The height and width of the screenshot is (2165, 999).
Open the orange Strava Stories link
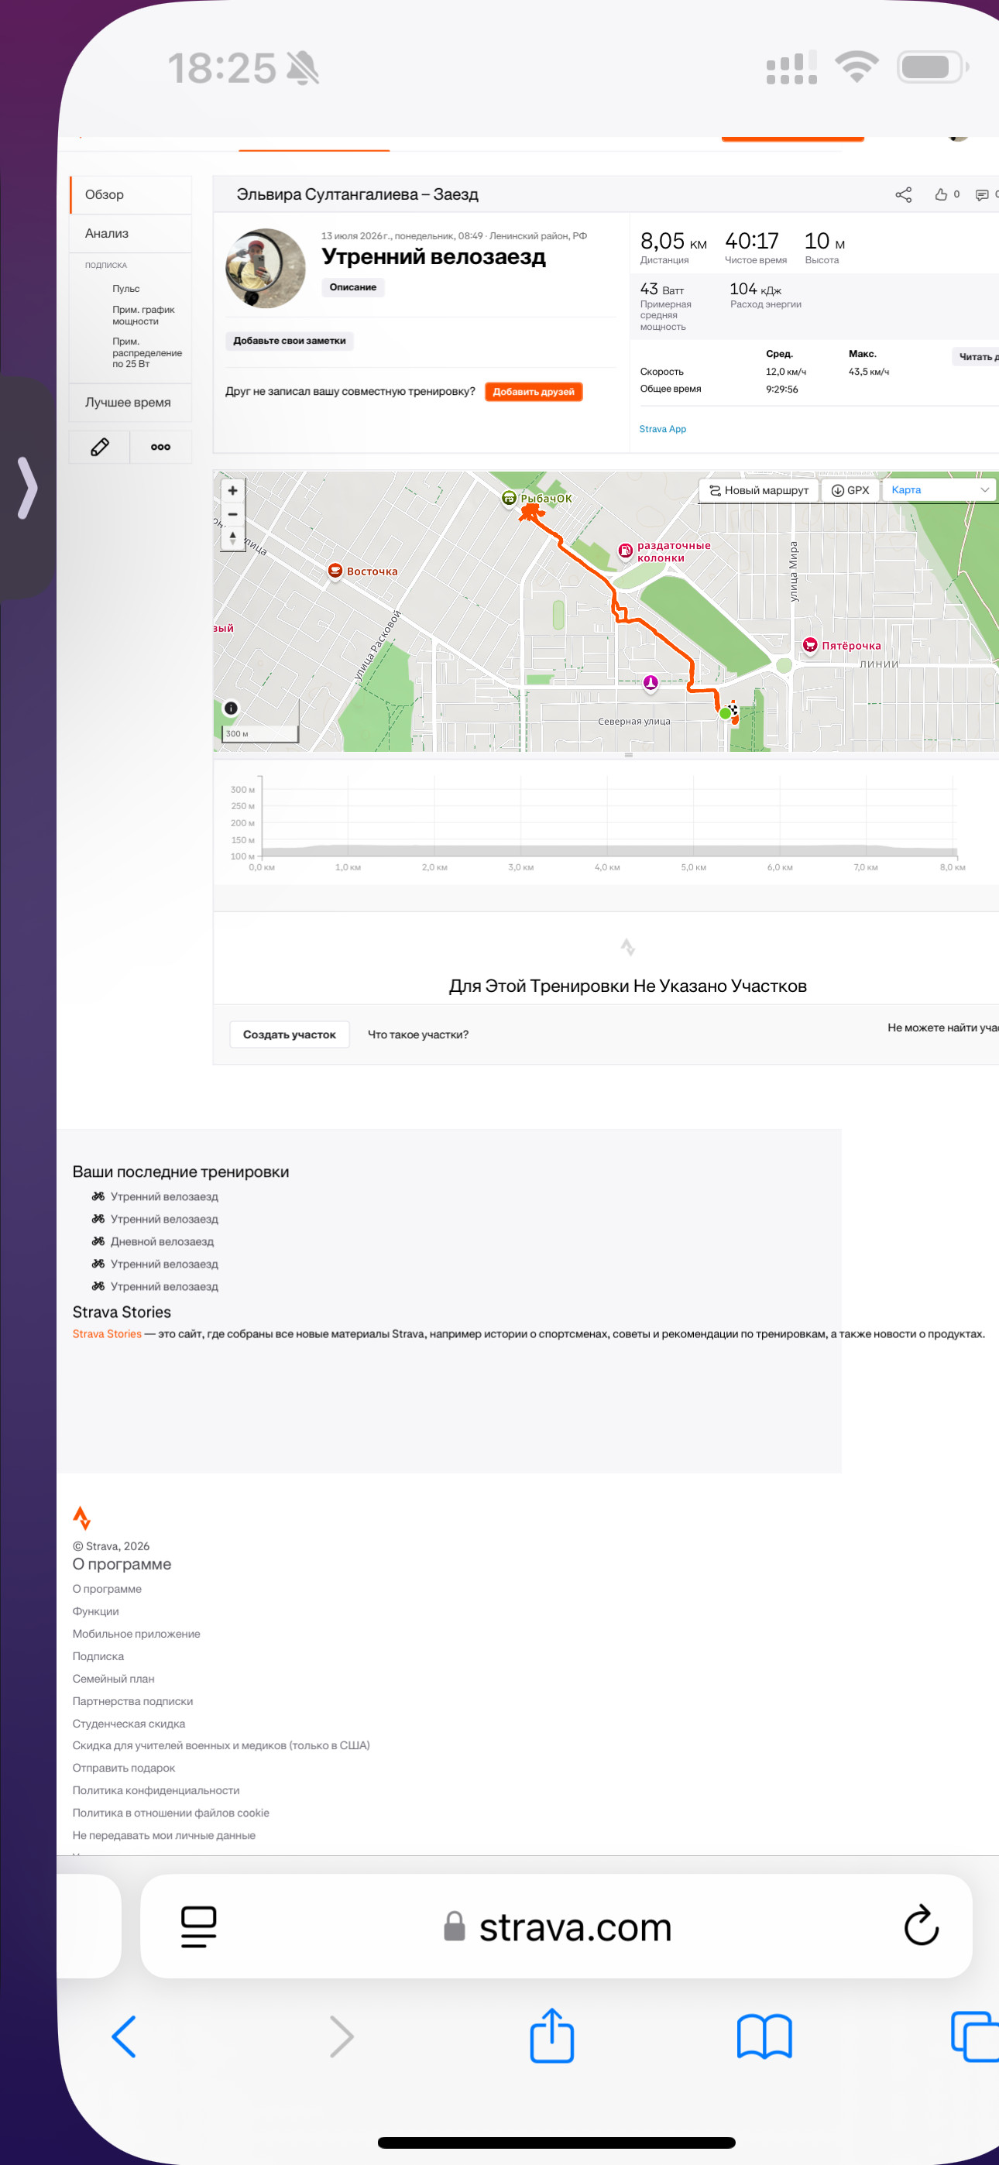pyautogui.click(x=107, y=1334)
